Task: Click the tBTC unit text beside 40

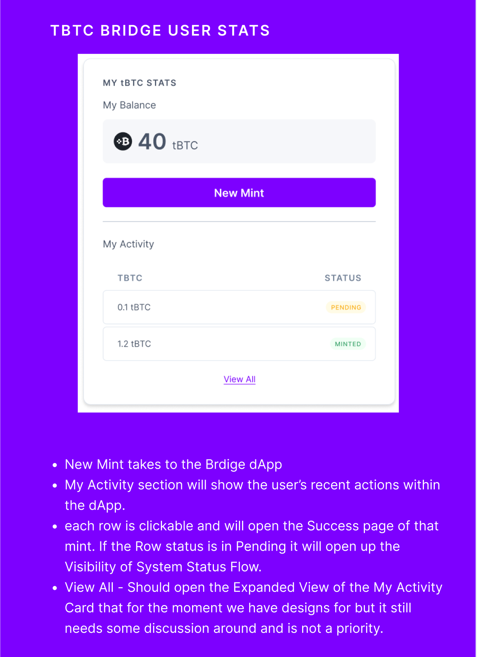Action: click(185, 145)
